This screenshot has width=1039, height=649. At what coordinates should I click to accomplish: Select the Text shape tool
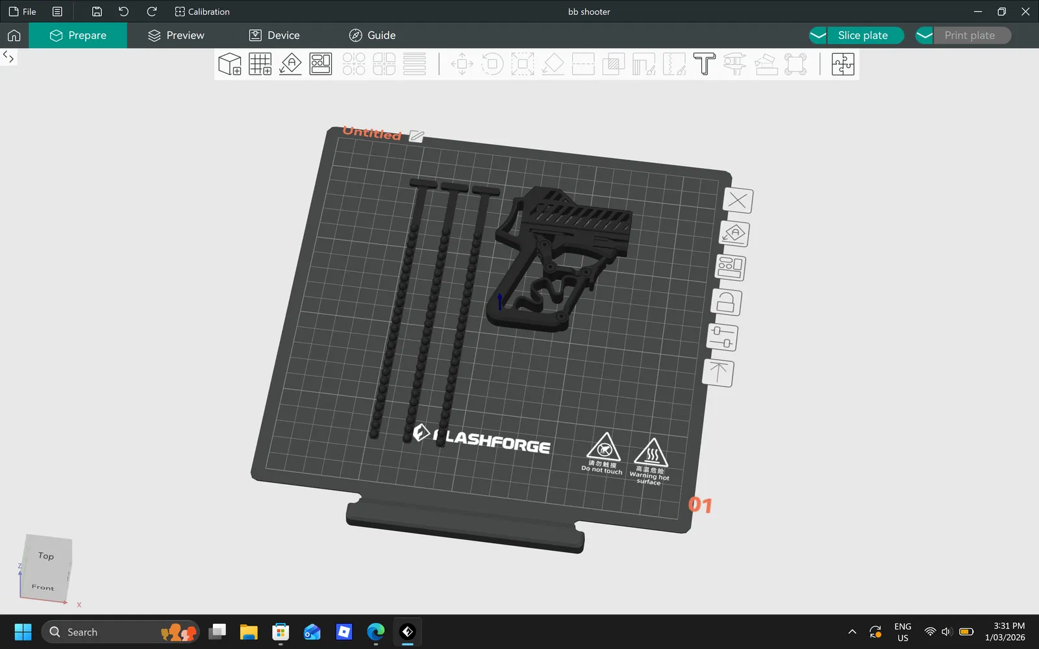coord(705,64)
